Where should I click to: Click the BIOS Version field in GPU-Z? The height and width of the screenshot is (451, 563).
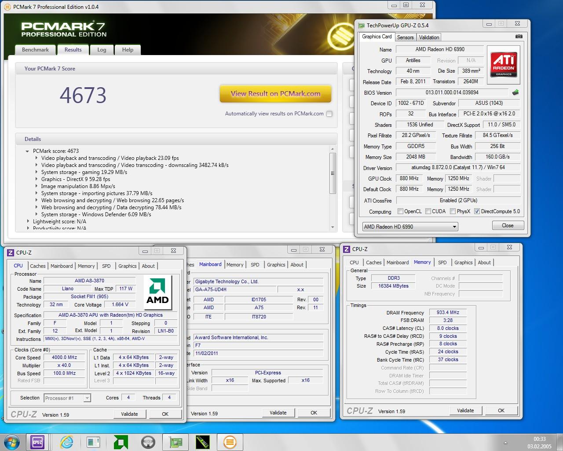click(x=452, y=92)
